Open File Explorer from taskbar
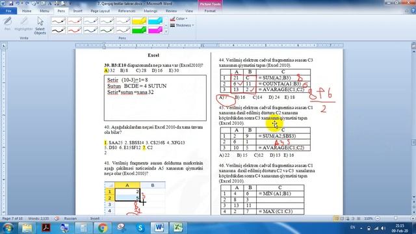 tap(27, 227)
